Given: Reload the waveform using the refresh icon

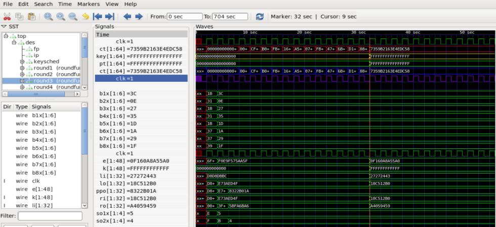Looking at the screenshot, I should 260,16.
